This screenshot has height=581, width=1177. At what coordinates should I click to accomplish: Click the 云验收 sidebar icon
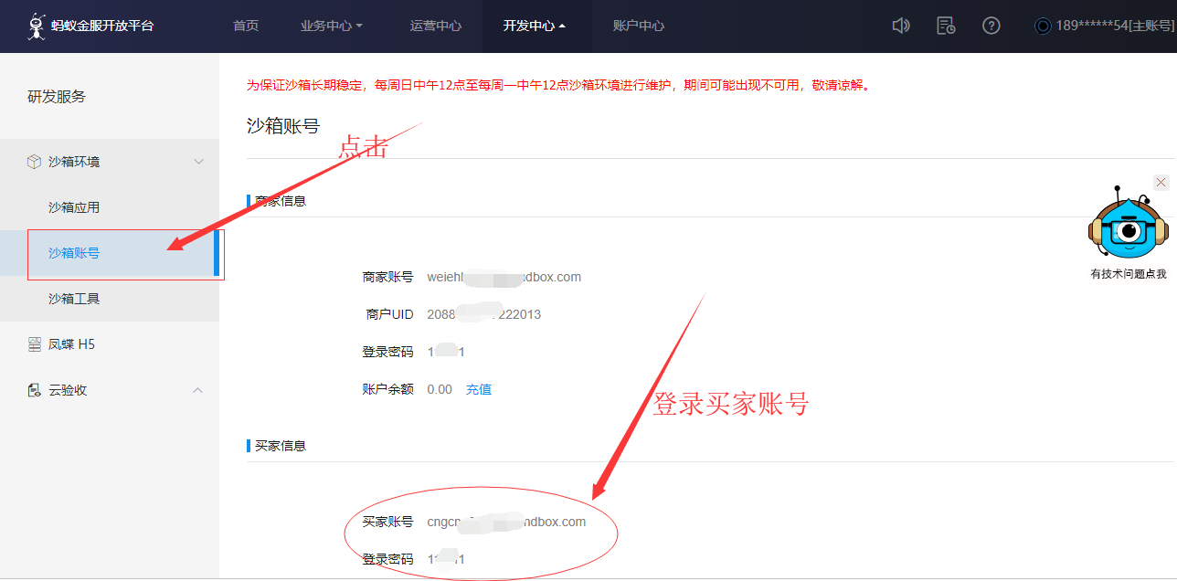tap(34, 390)
